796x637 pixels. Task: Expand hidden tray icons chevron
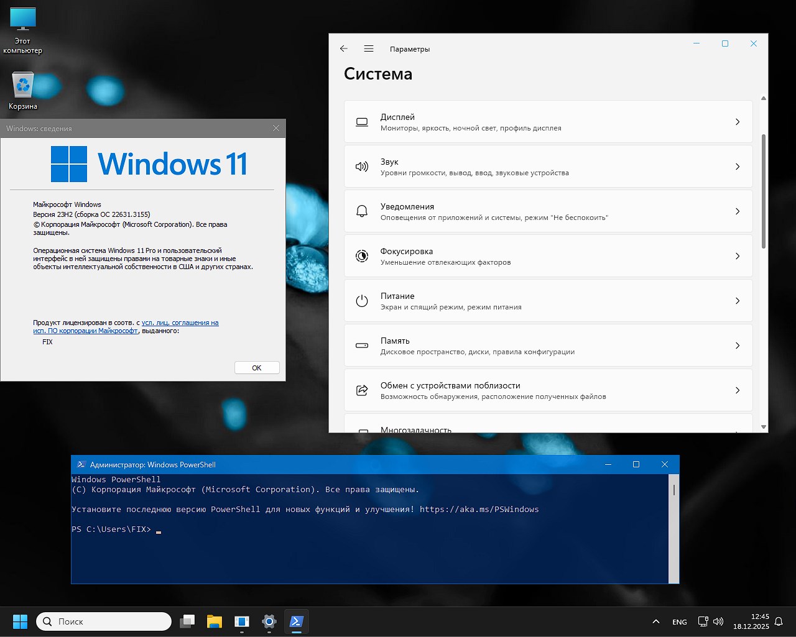click(x=655, y=621)
